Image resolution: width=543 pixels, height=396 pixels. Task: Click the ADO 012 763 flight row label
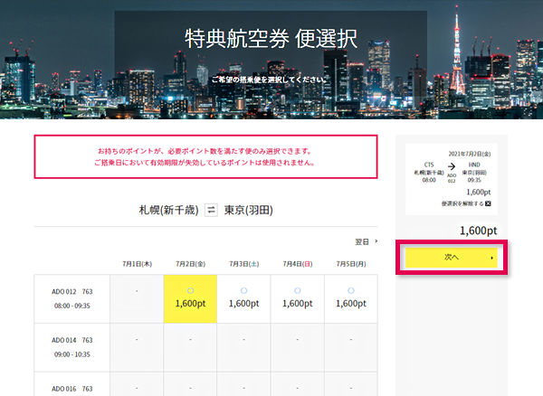(72, 291)
